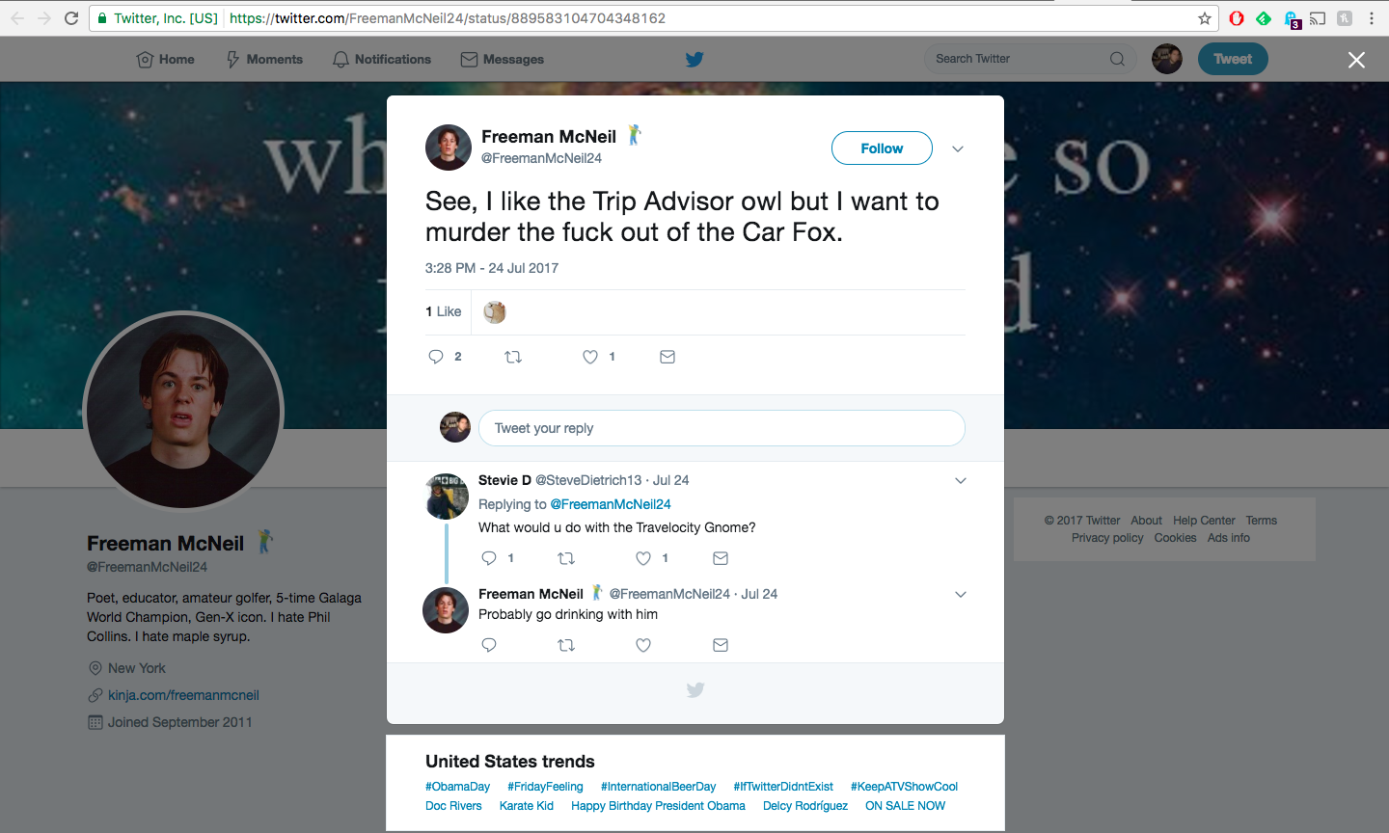This screenshot has height=833, width=1389.
Task: Open Doc Rivers trend
Action: [x=453, y=806]
